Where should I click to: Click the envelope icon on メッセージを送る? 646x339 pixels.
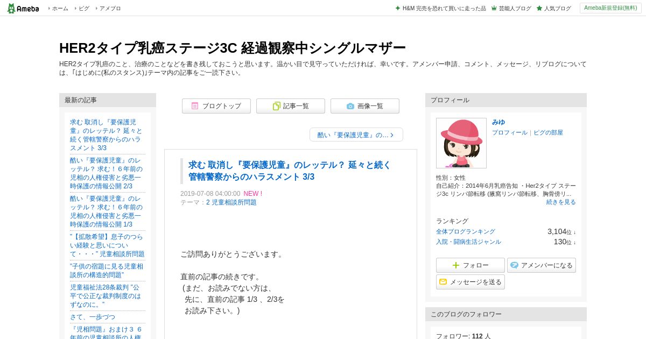coord(443,282)
